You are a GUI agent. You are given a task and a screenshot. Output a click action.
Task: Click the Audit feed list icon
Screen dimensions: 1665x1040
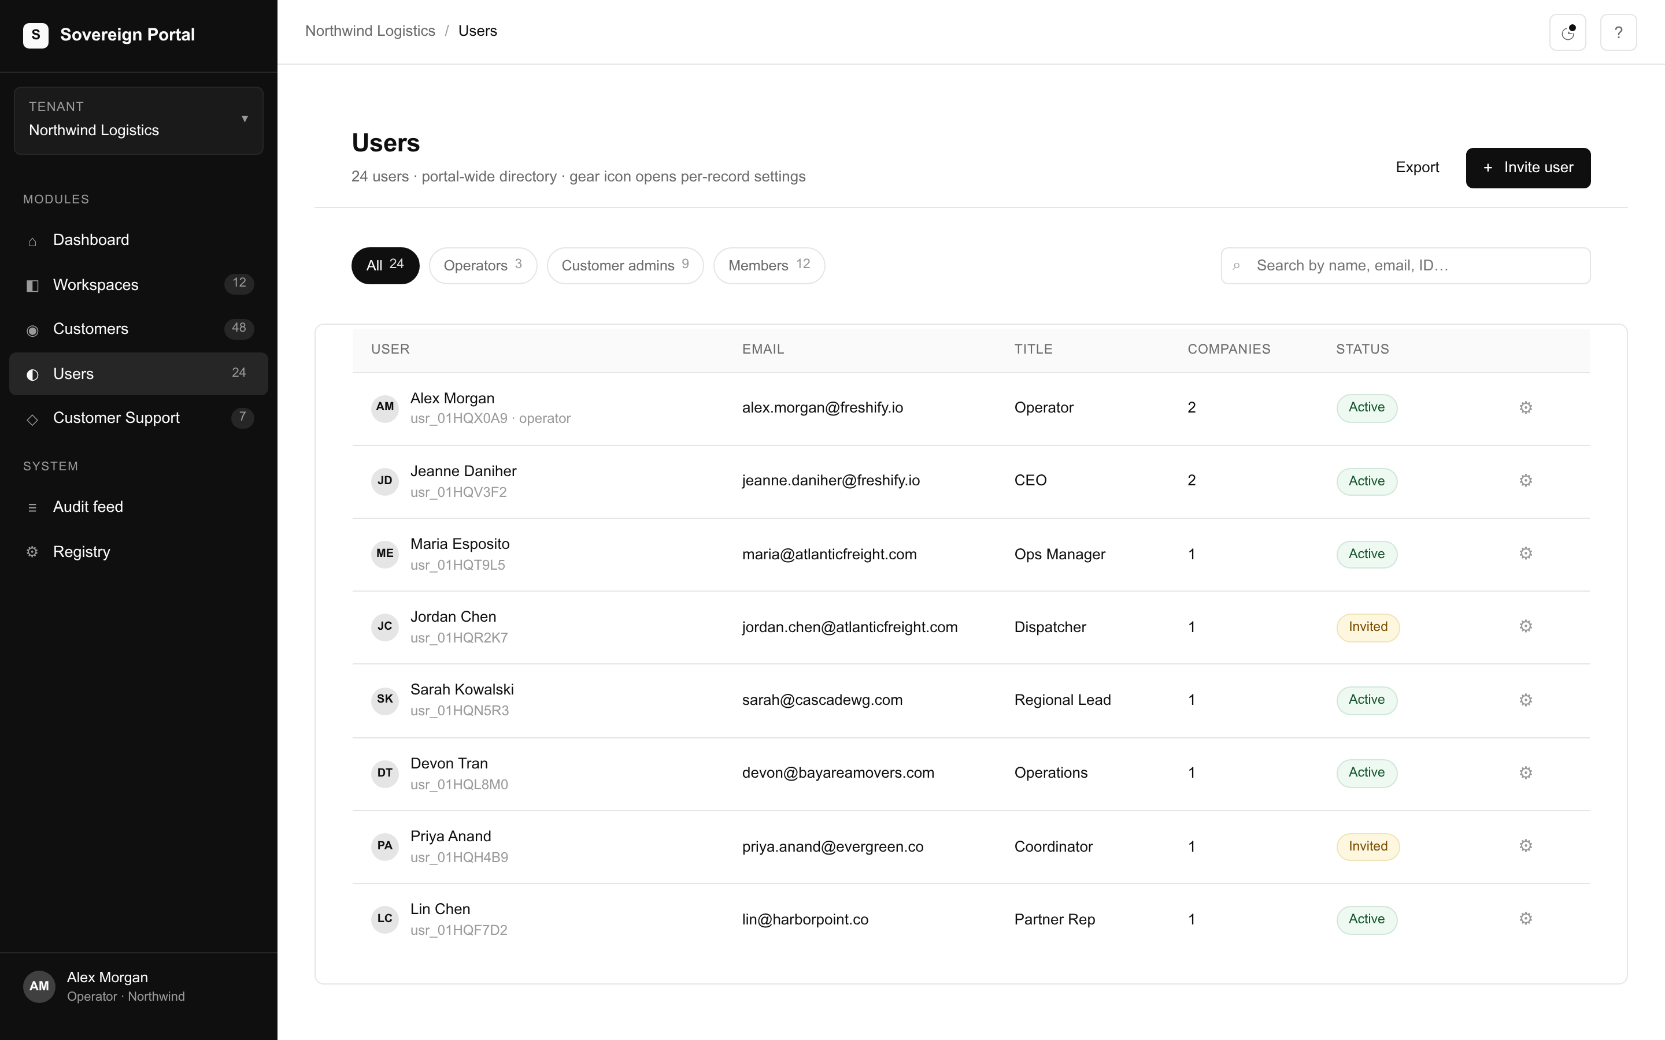pyautogui.click(x=32, y=508)
